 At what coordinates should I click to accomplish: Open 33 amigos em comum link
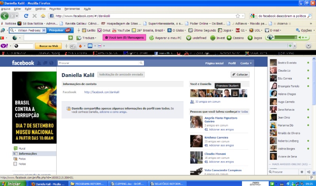click(x=208, y=102)
